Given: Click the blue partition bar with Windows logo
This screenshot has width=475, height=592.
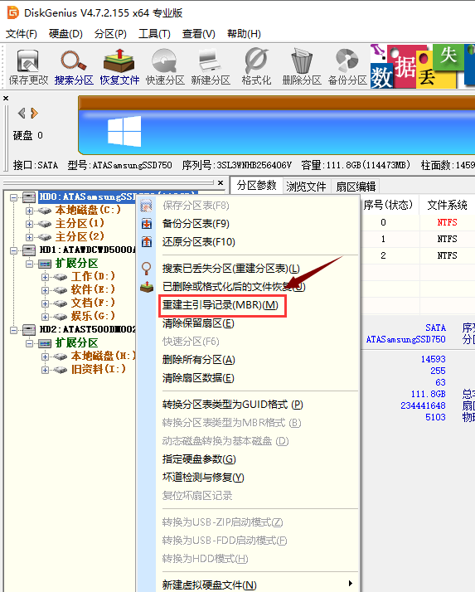Looking at the screenshot, I should [276, 131].
